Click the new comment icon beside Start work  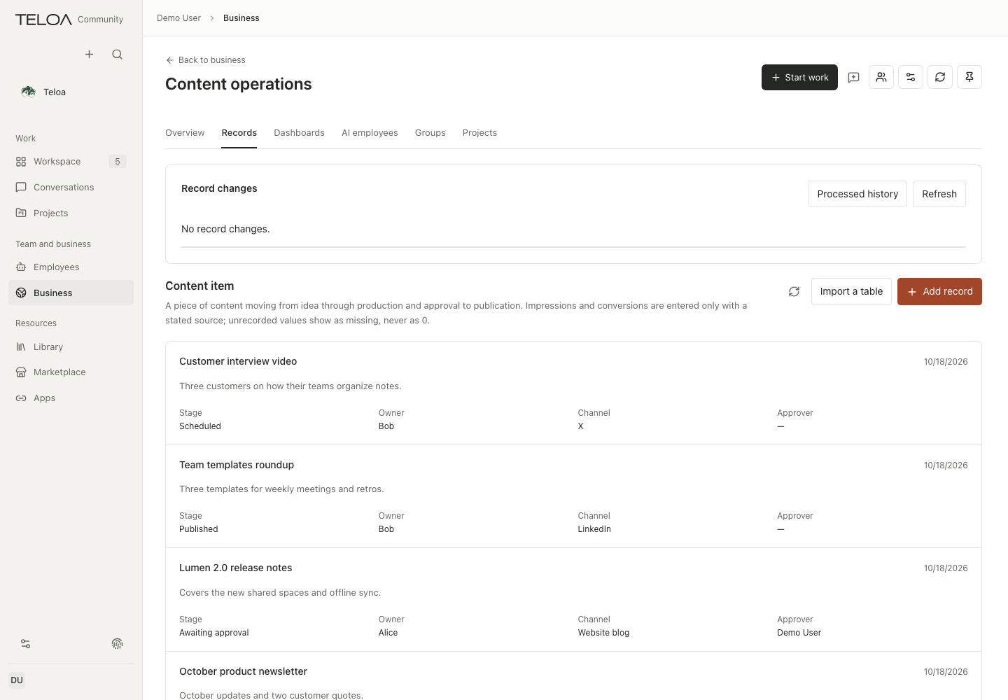pos(853,78)
